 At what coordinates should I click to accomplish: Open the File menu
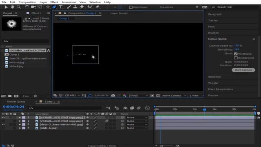[4, 2]
